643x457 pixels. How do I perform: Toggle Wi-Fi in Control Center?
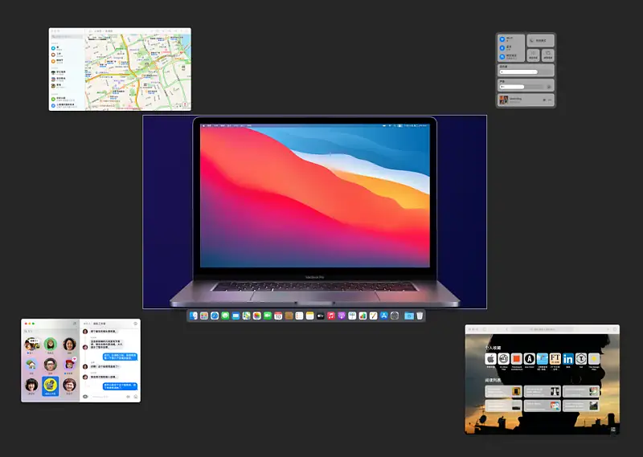(502, 39)
